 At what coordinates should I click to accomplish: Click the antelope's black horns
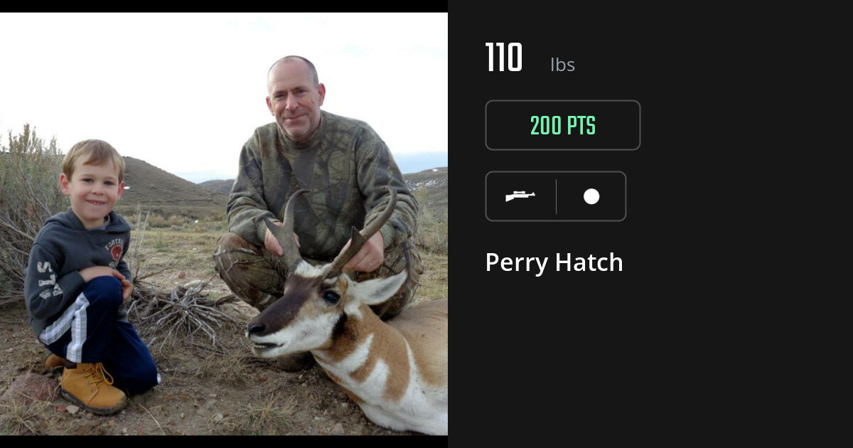point(334,228)
